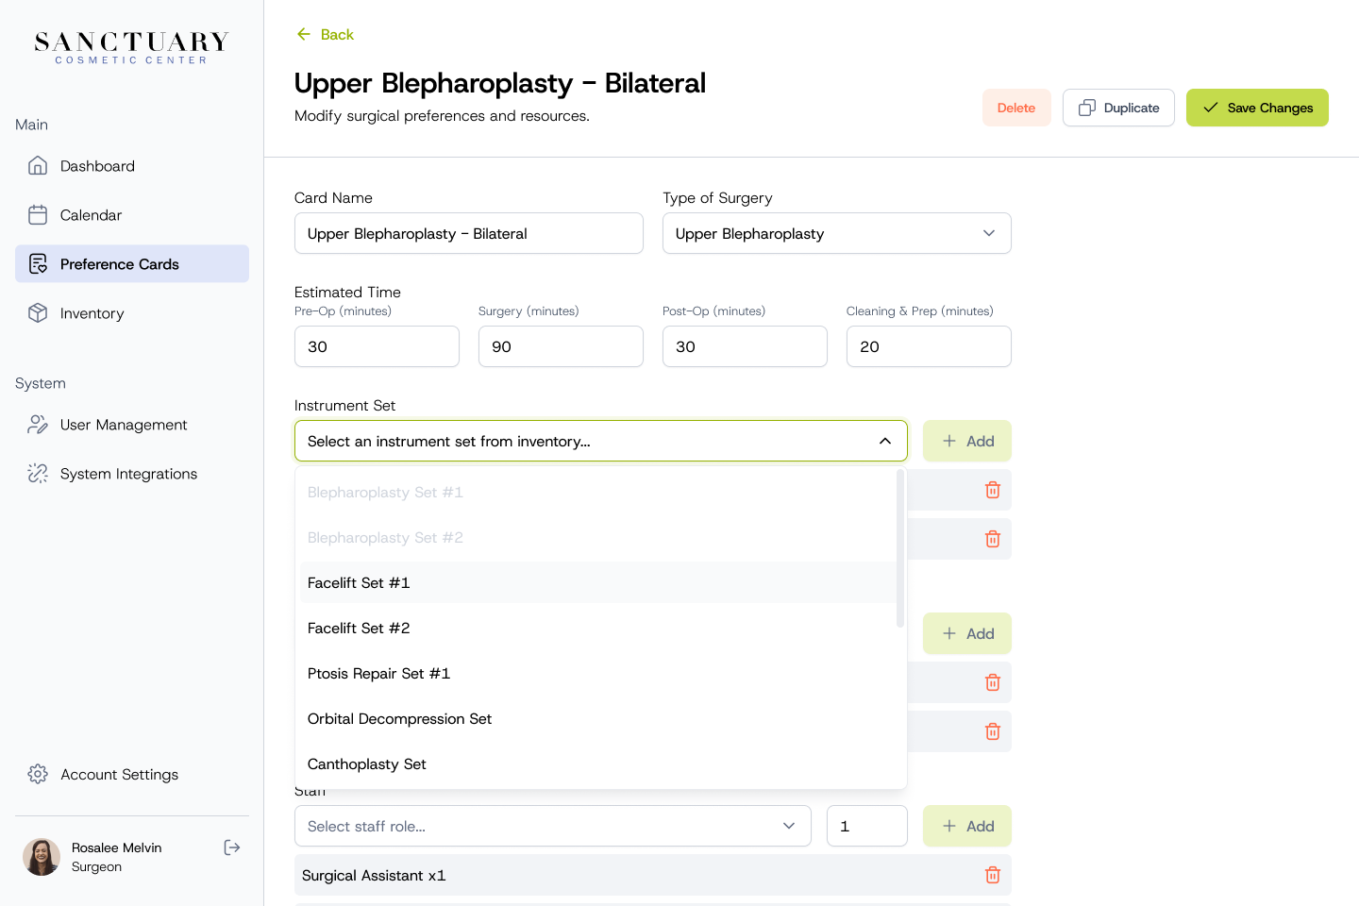Viewport: 1359px width, 906px height.
Task: Select the Post-Op minutes field
Action: 745,346
